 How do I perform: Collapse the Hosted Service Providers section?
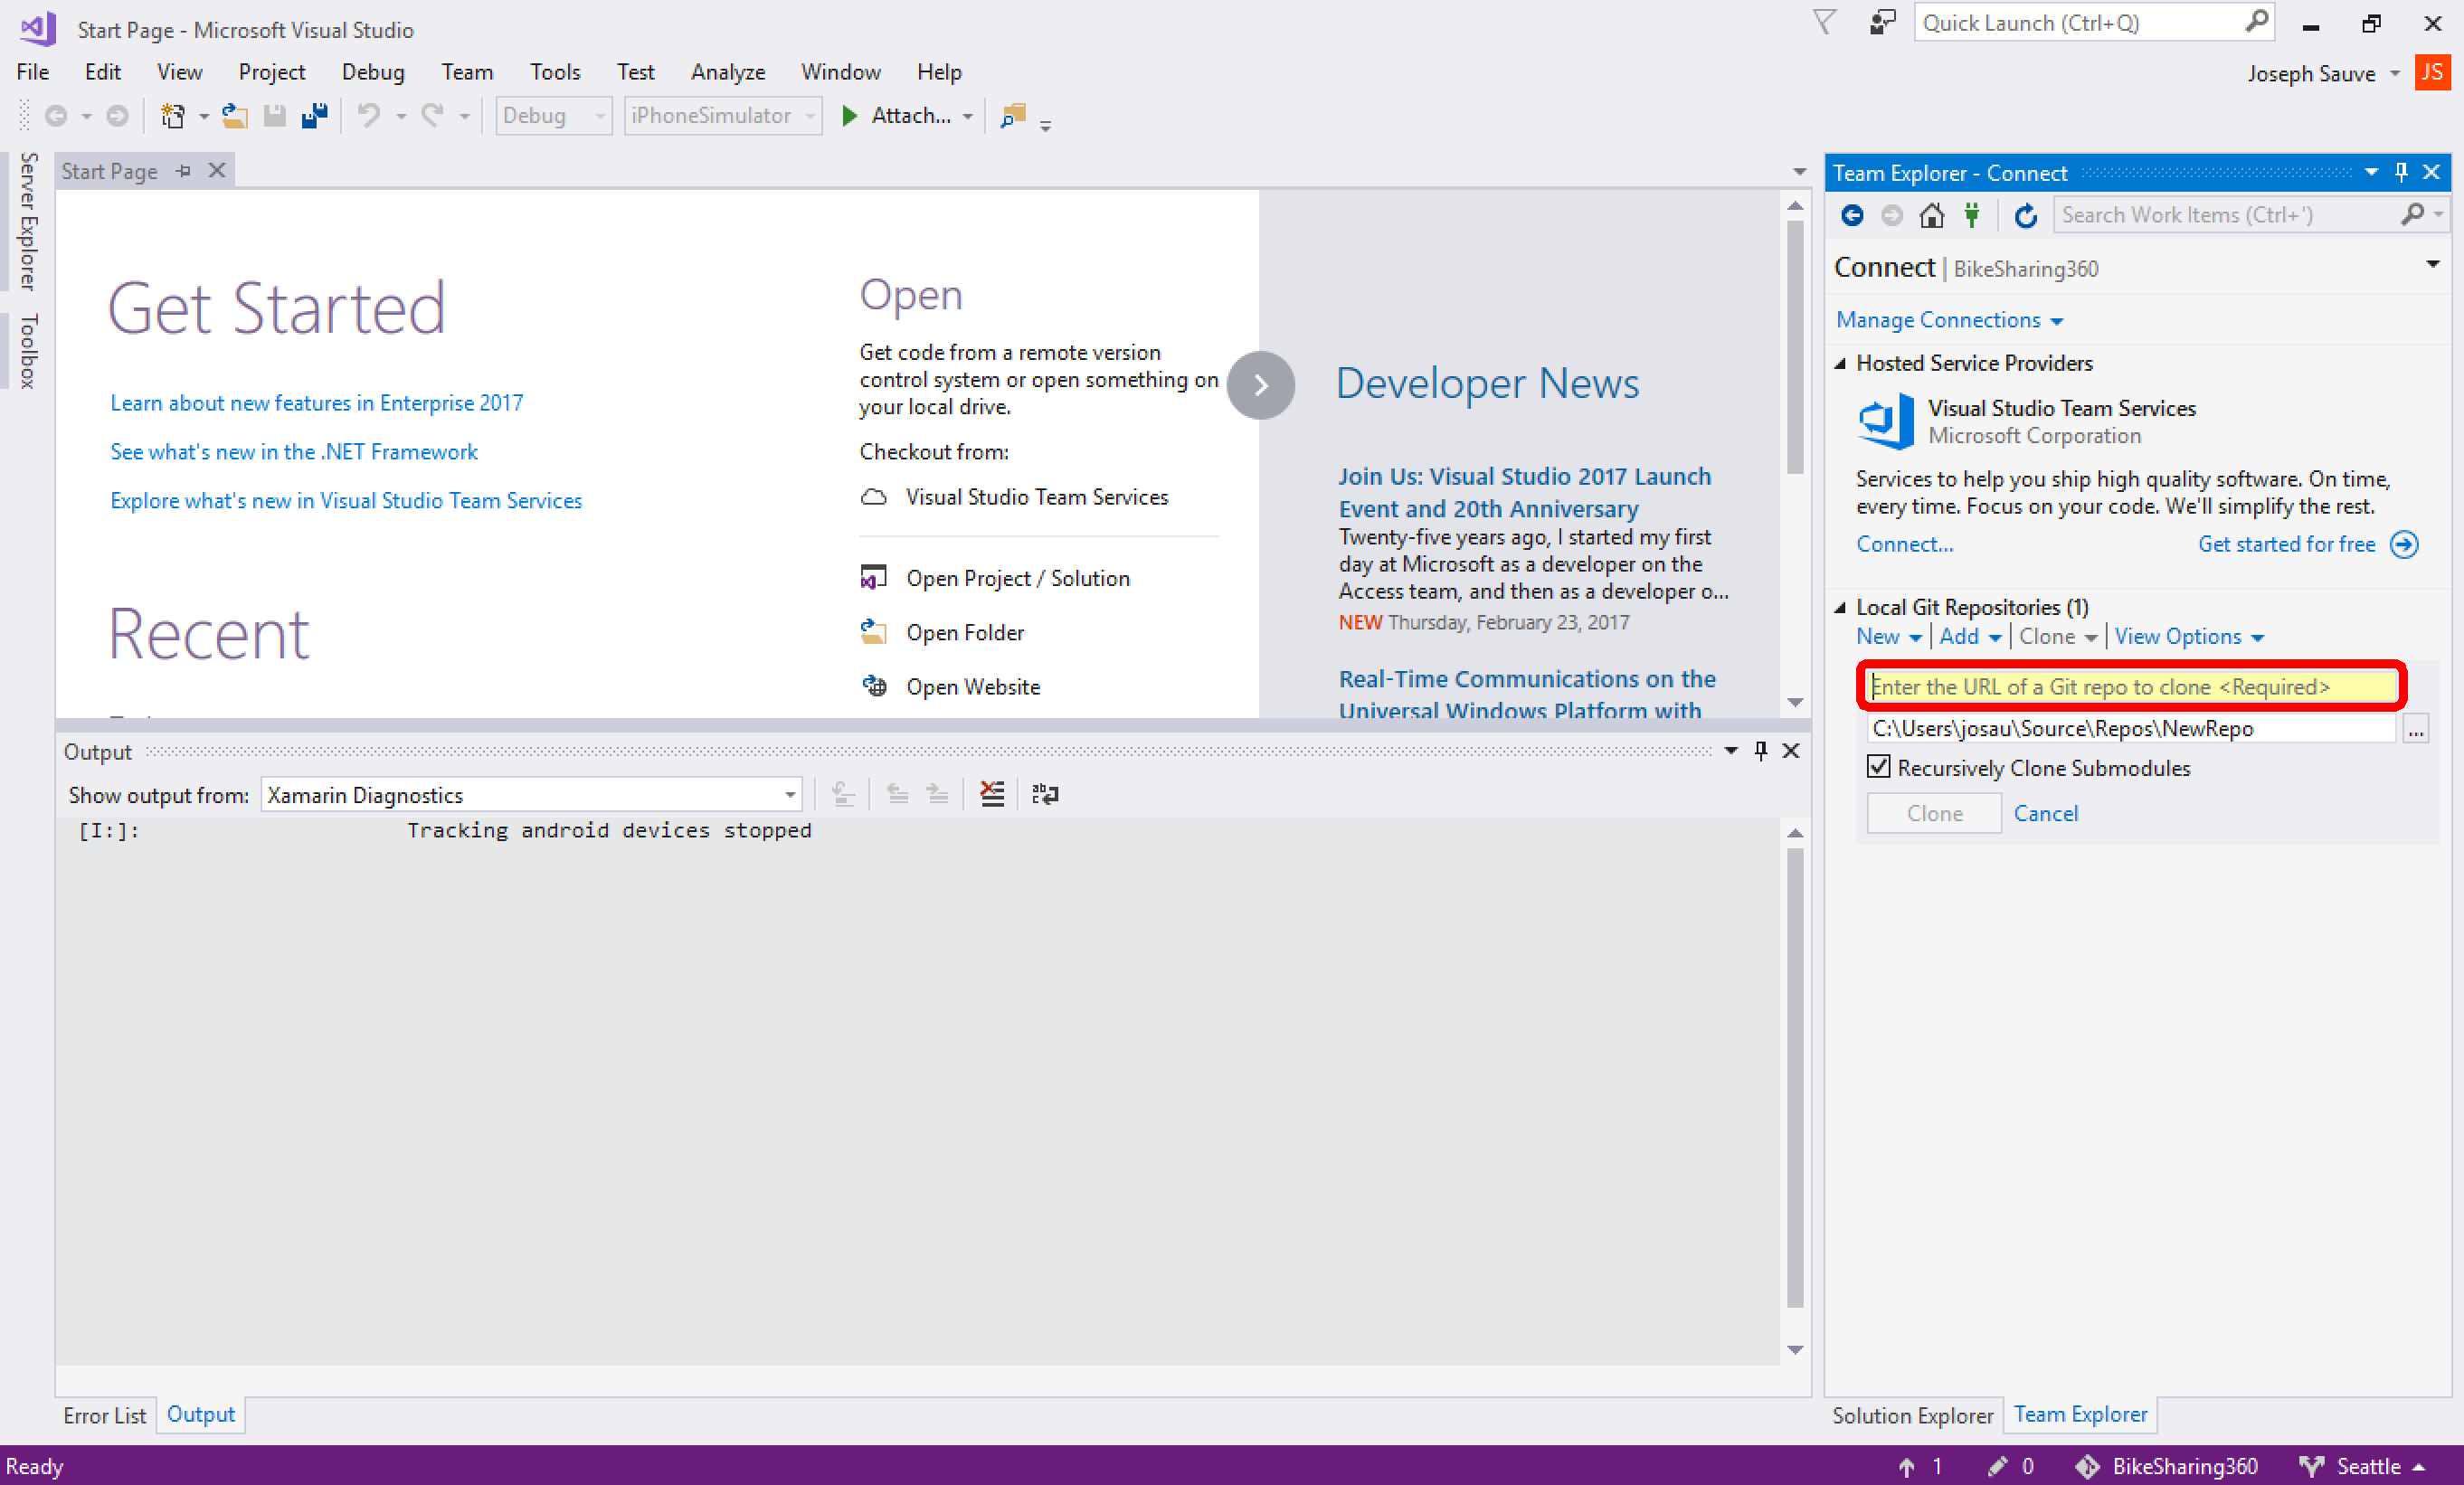1840,363
